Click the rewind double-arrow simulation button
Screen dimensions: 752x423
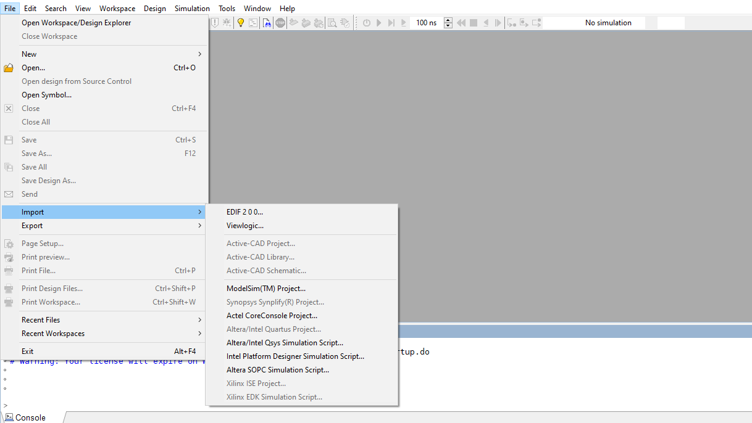[x=461, y=23]
